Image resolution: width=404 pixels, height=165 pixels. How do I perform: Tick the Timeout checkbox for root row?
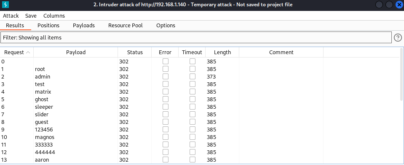pos(193,69)
